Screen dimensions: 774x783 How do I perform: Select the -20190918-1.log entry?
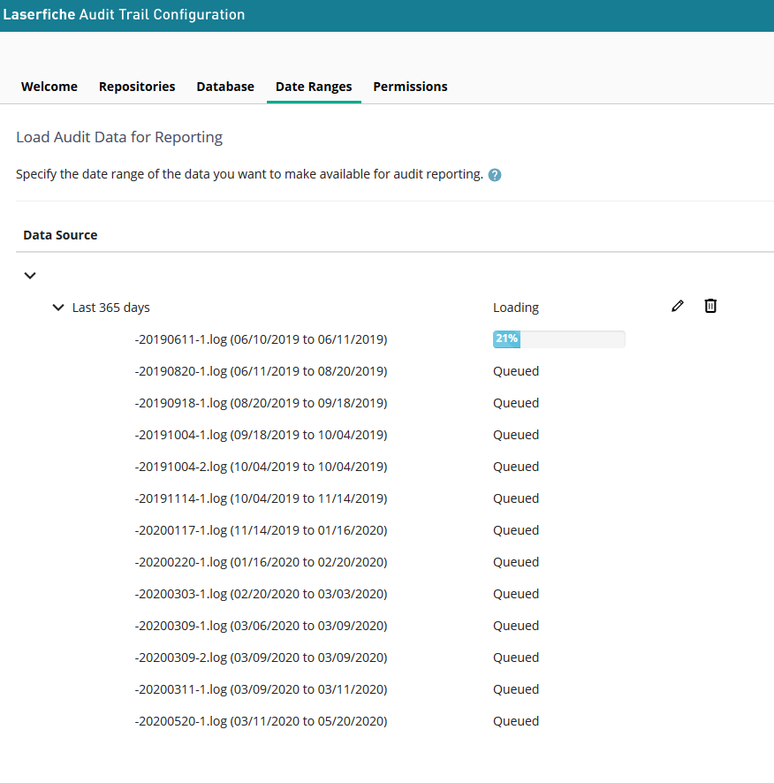(261, 403)
